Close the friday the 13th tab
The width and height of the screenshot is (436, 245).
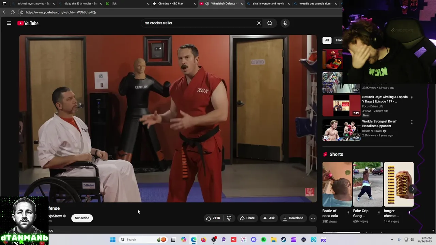101,4
